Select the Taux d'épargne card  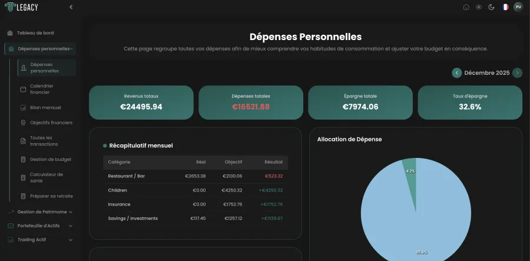tap(470, 103)
